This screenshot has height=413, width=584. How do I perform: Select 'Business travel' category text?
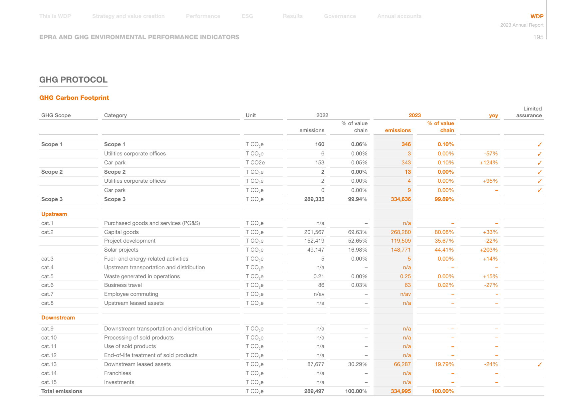tap(123, 285)
